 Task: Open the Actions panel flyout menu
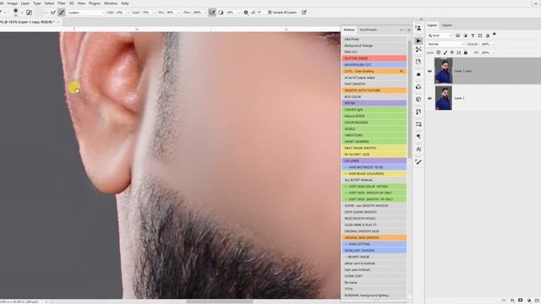pos(409,30)
